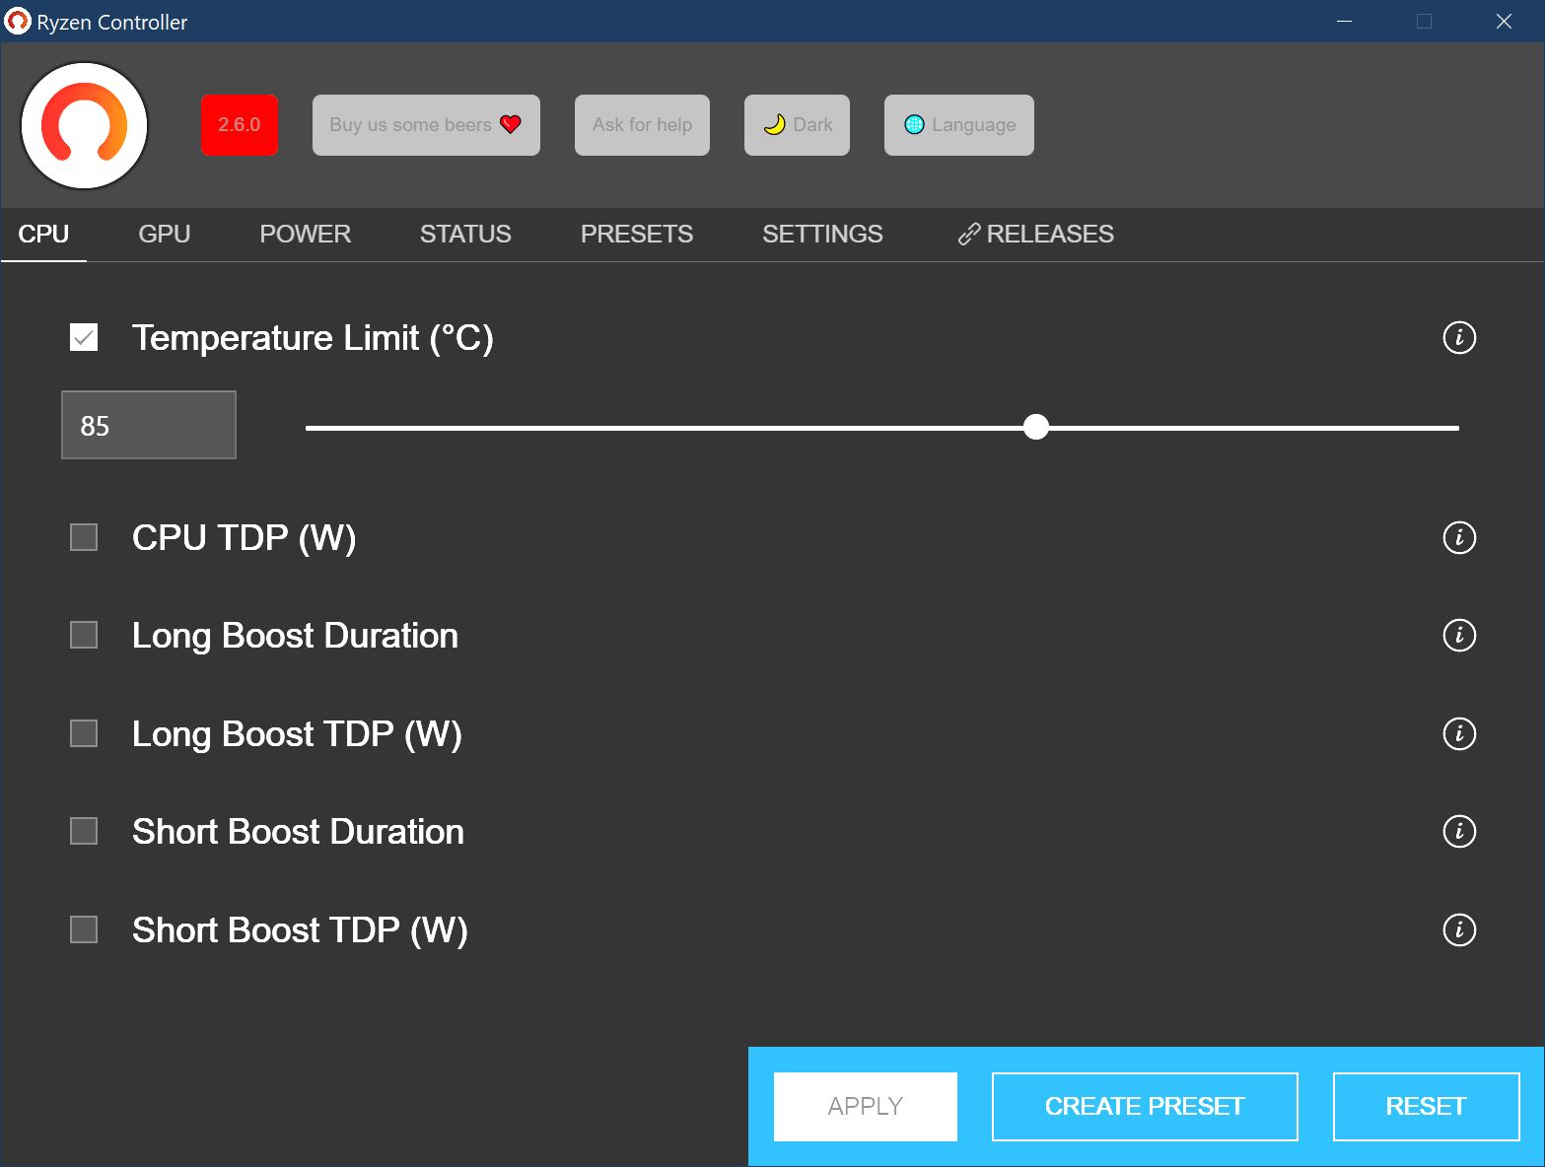Tick the Long Boost TDP (W) checkbox
Screen dimensions: 1545x1167
pyautogui.click(x=84, y=733)
